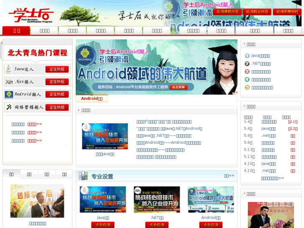The image size is (304, 228).
Task: Open the Java thumbnail under 专业设置
Action: [103, 200]
